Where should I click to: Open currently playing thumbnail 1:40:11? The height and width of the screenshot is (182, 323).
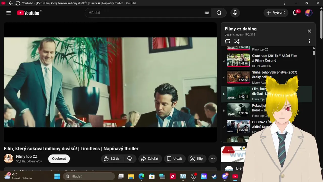coord(238,94)
